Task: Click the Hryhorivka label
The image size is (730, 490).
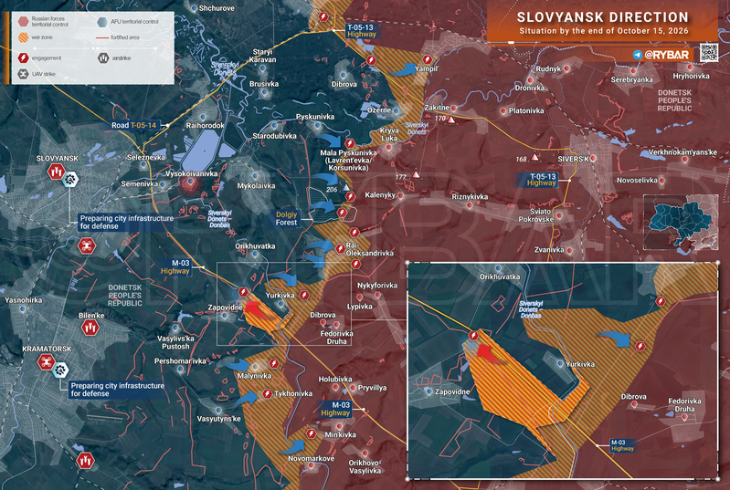Action: coord(691,77)
